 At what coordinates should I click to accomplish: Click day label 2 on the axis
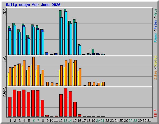click(15, 121)
